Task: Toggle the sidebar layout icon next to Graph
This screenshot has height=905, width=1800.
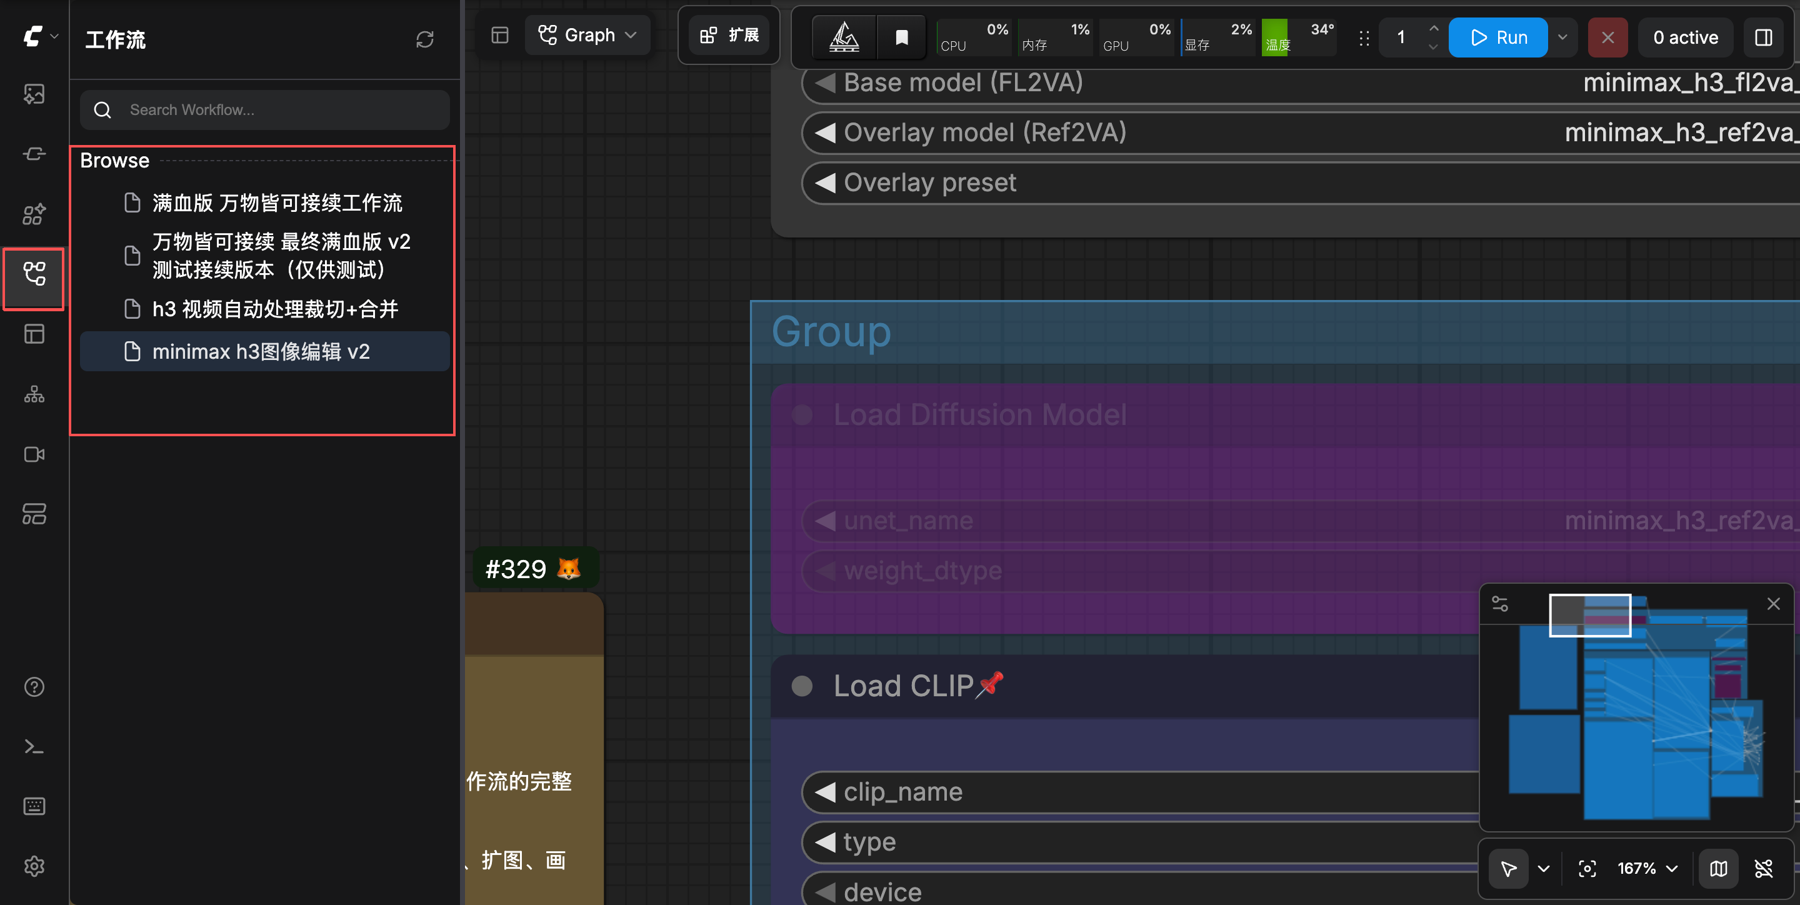Action: coord(499,35)
